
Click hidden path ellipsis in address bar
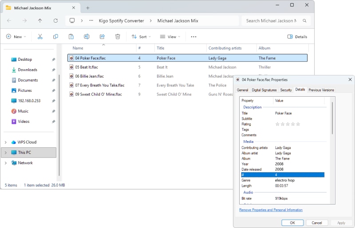(x=91, y=20)
